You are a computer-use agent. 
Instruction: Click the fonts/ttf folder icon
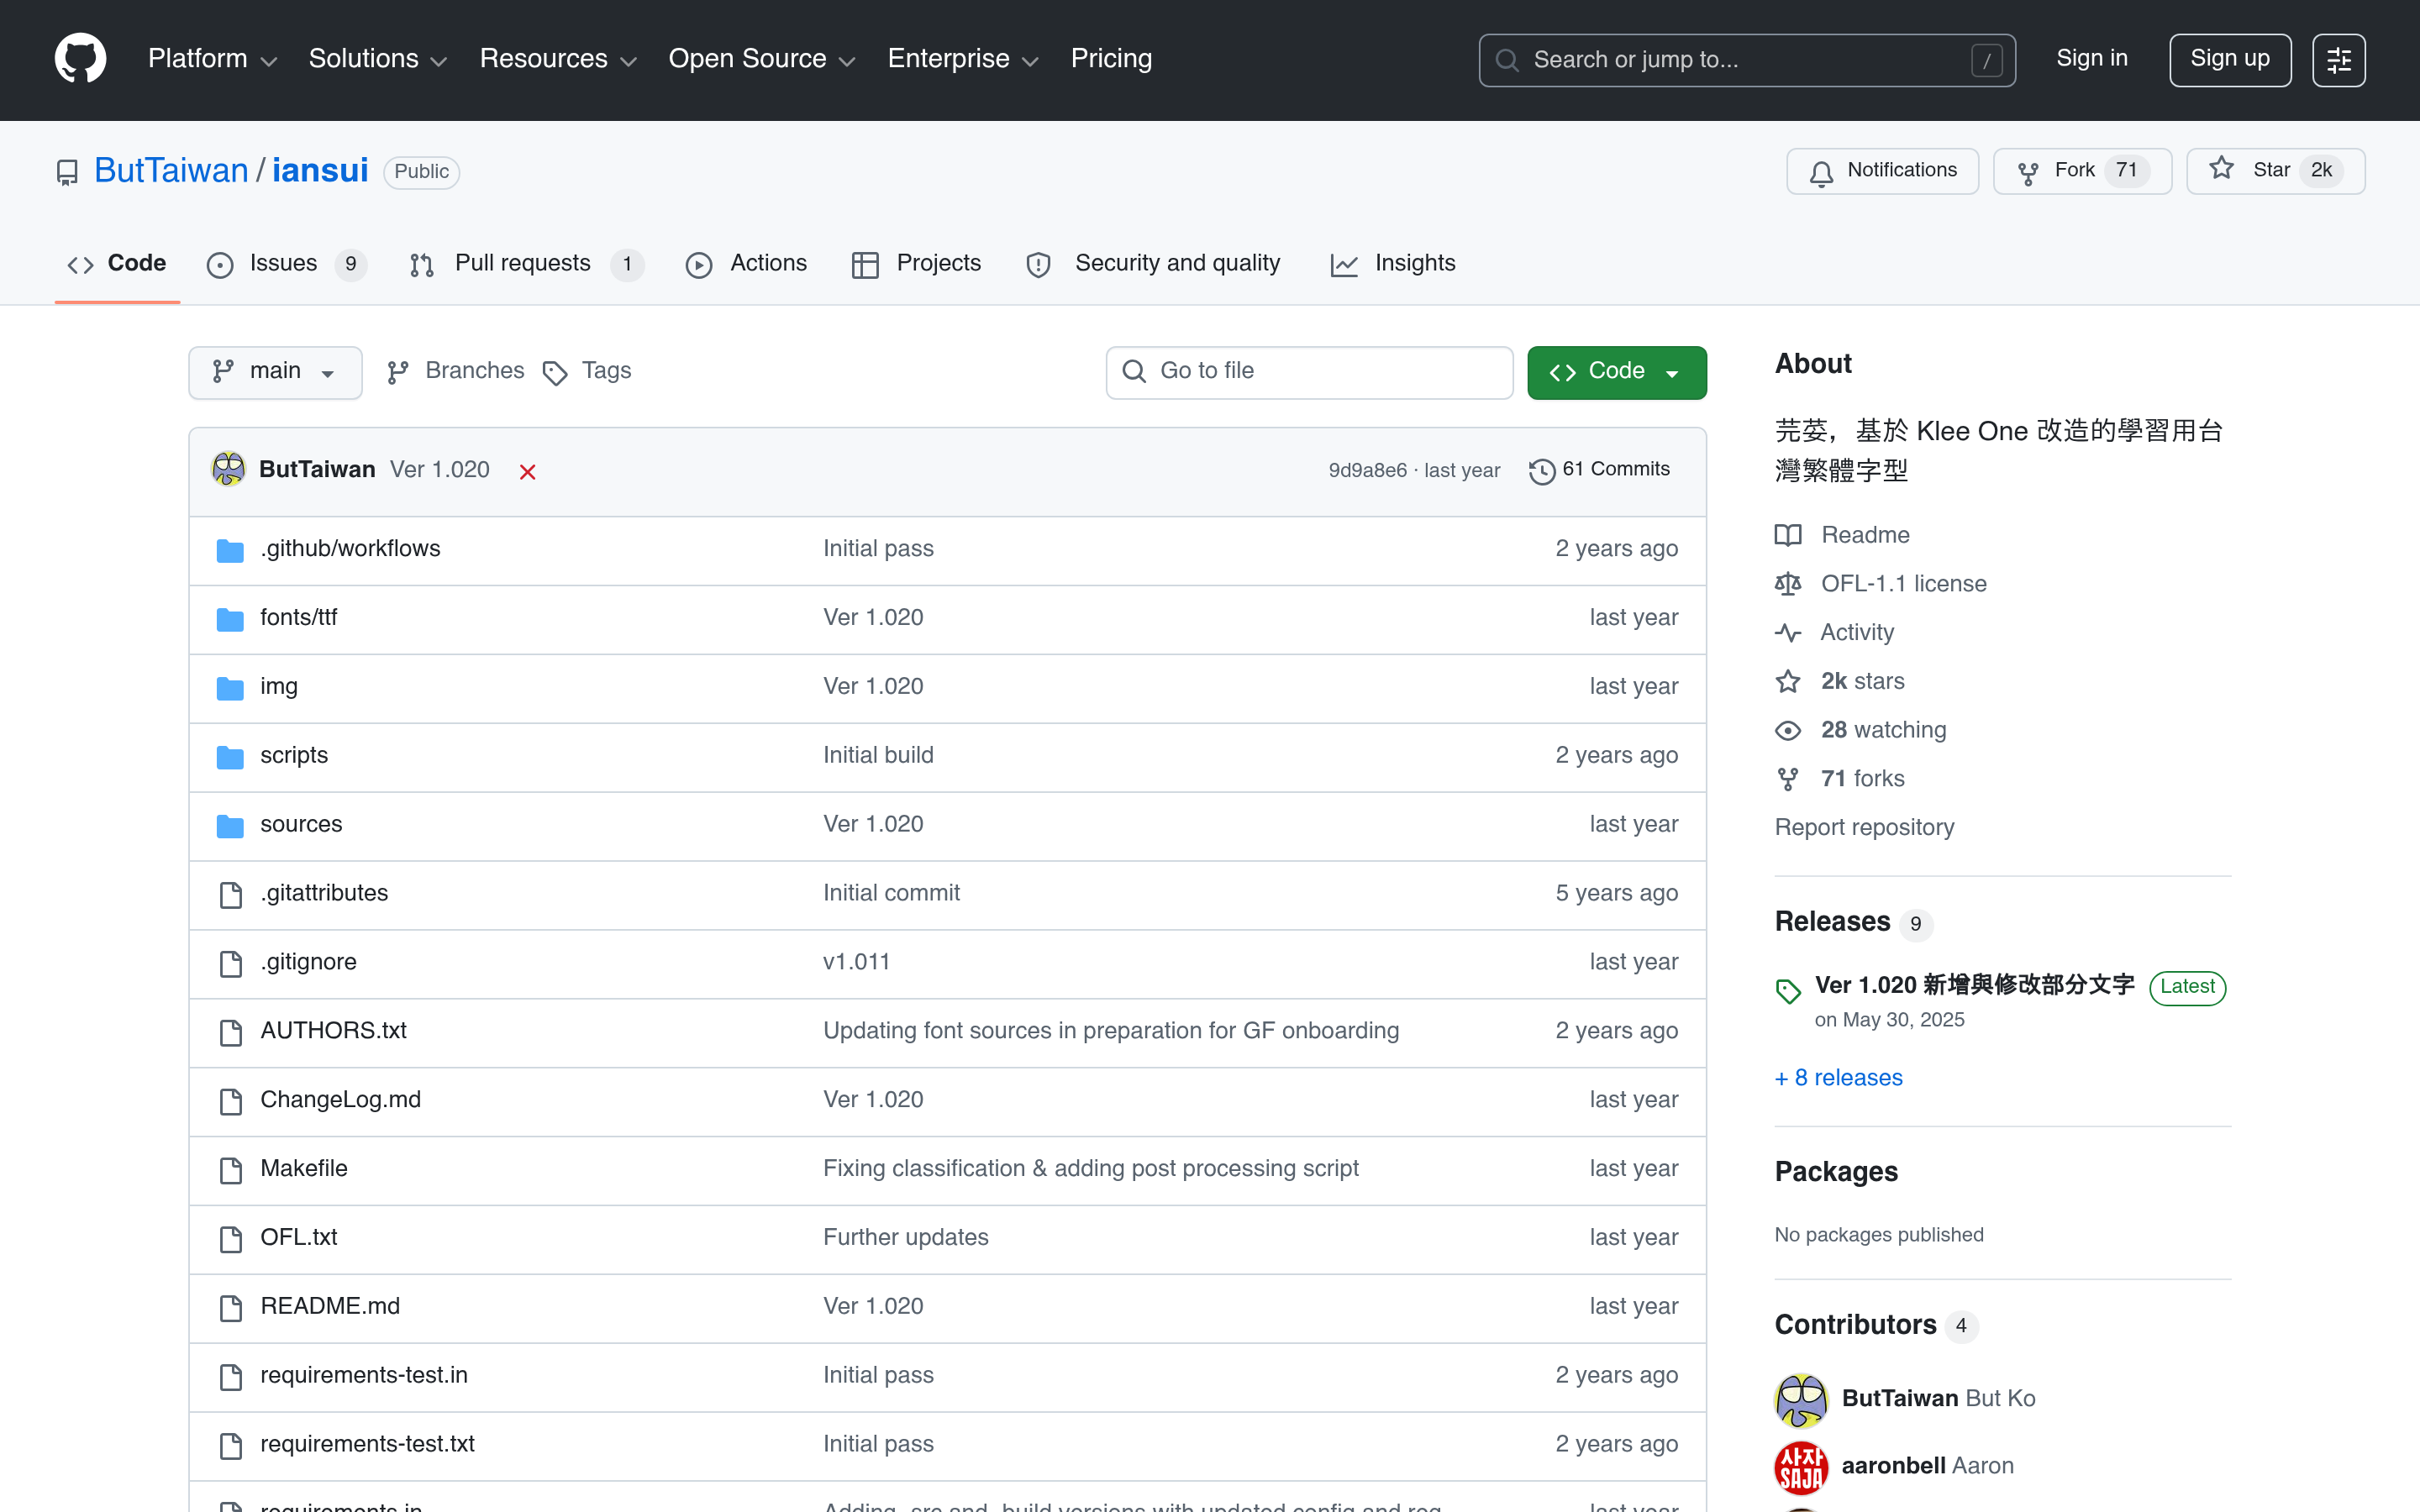230,619
